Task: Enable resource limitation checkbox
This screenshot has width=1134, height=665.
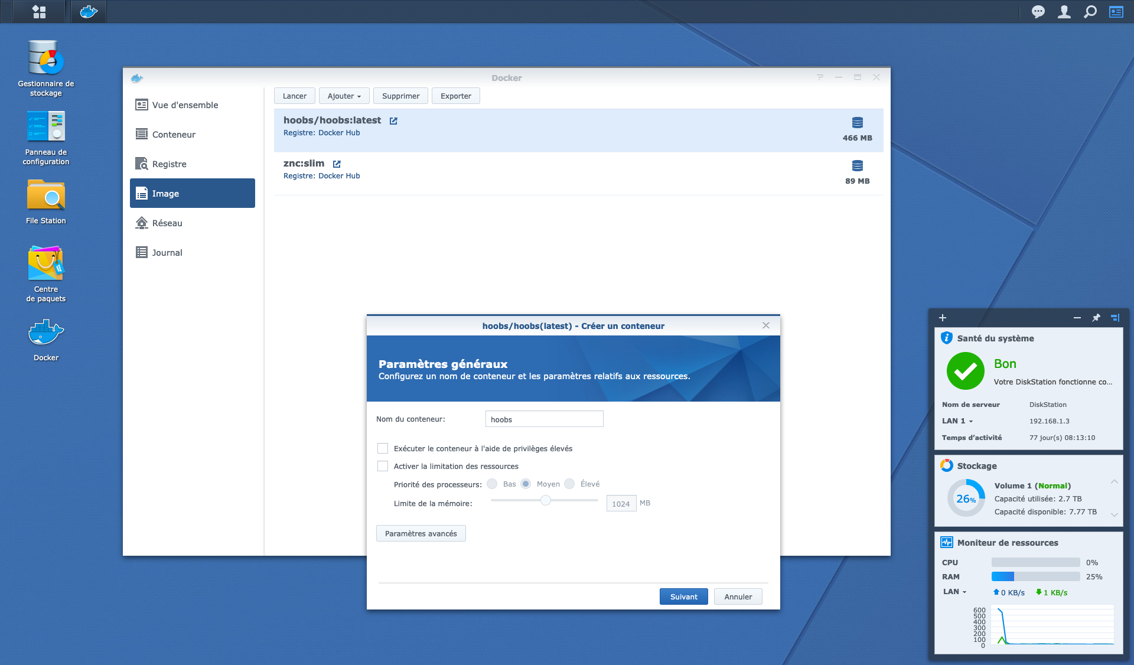Action: click(383, 466)
